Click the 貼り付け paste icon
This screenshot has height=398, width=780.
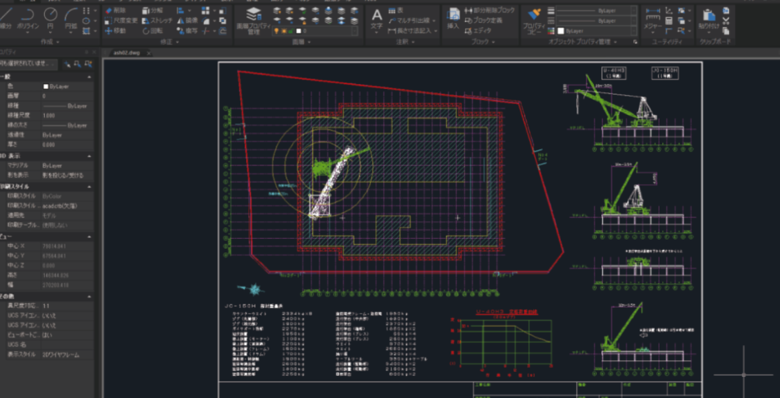pyautogui.click(x=708, y=17)
